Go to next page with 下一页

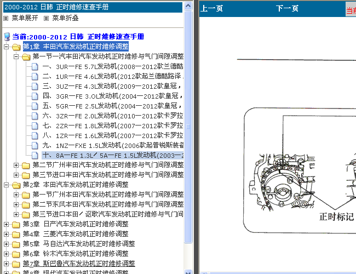coord(287,9)
